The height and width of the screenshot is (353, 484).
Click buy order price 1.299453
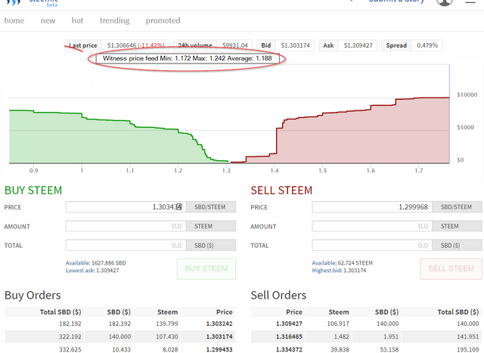coord(219,350)
